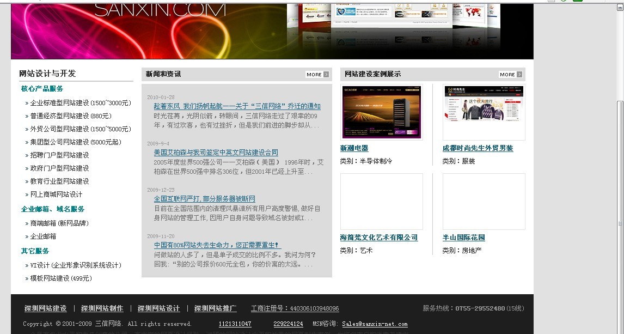Open footer link 深圳网站设计
The height and width of the screenshot is (334, 624).
point(159,308)
